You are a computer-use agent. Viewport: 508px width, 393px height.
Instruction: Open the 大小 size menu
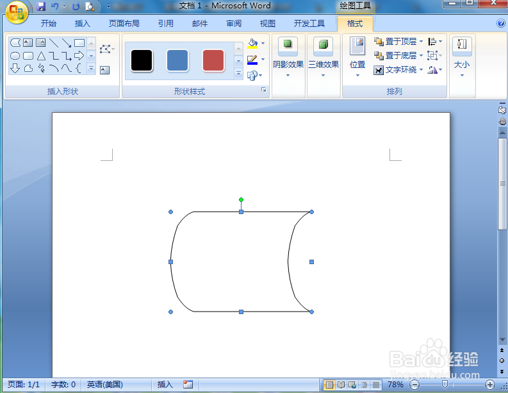pos(462,57)
